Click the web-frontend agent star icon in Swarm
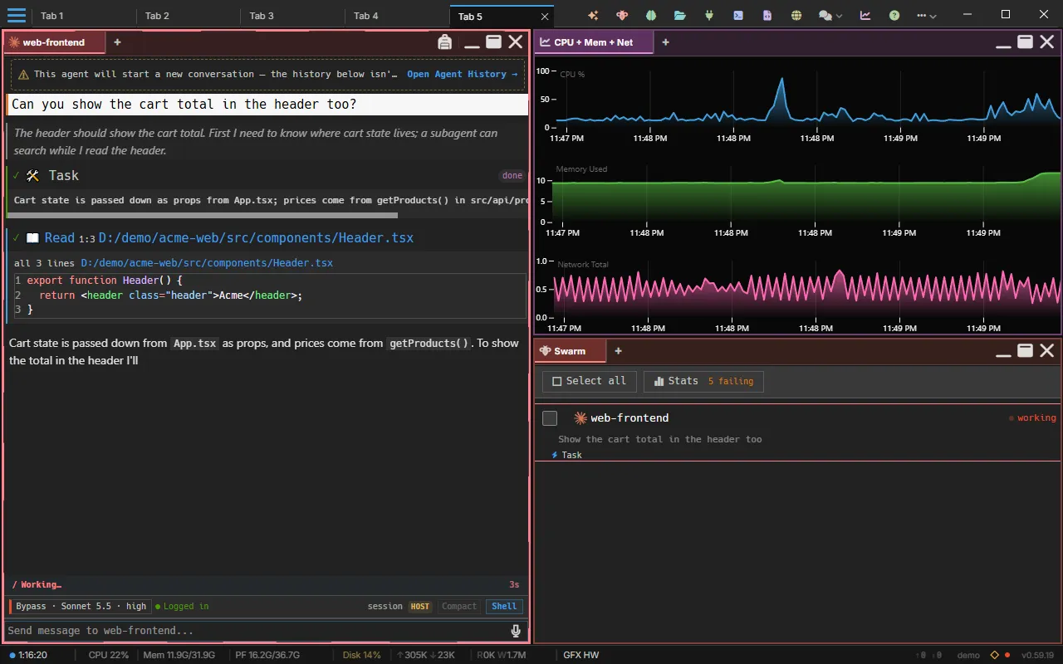 coord(580,417)
